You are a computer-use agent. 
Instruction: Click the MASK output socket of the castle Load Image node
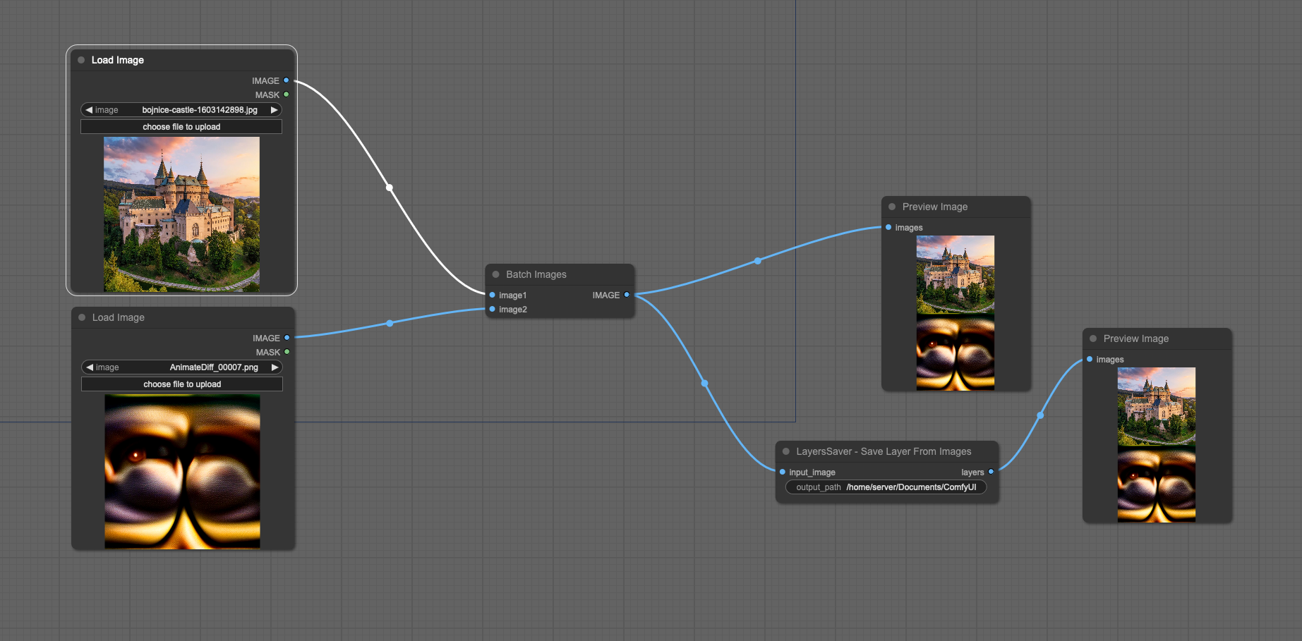coord(287,94)
